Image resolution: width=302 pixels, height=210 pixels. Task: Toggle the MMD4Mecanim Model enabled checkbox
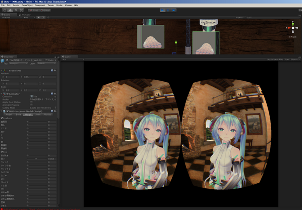(7, 111)
